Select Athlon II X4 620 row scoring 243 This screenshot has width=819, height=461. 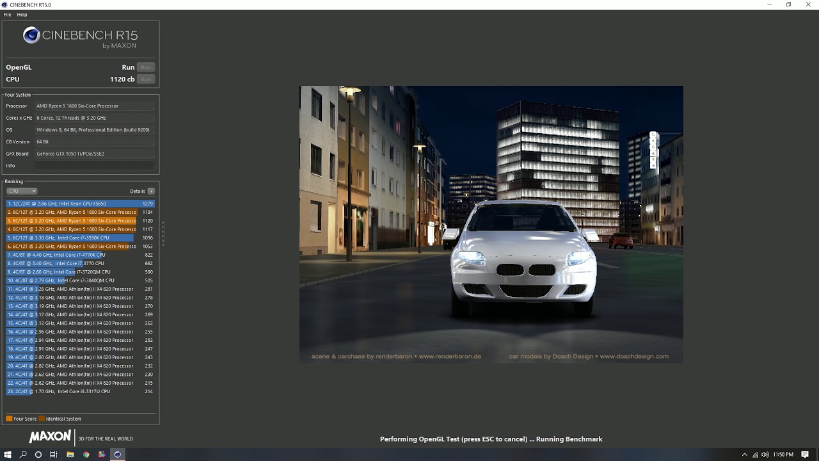pyautogui.click(x=81, y=357)
